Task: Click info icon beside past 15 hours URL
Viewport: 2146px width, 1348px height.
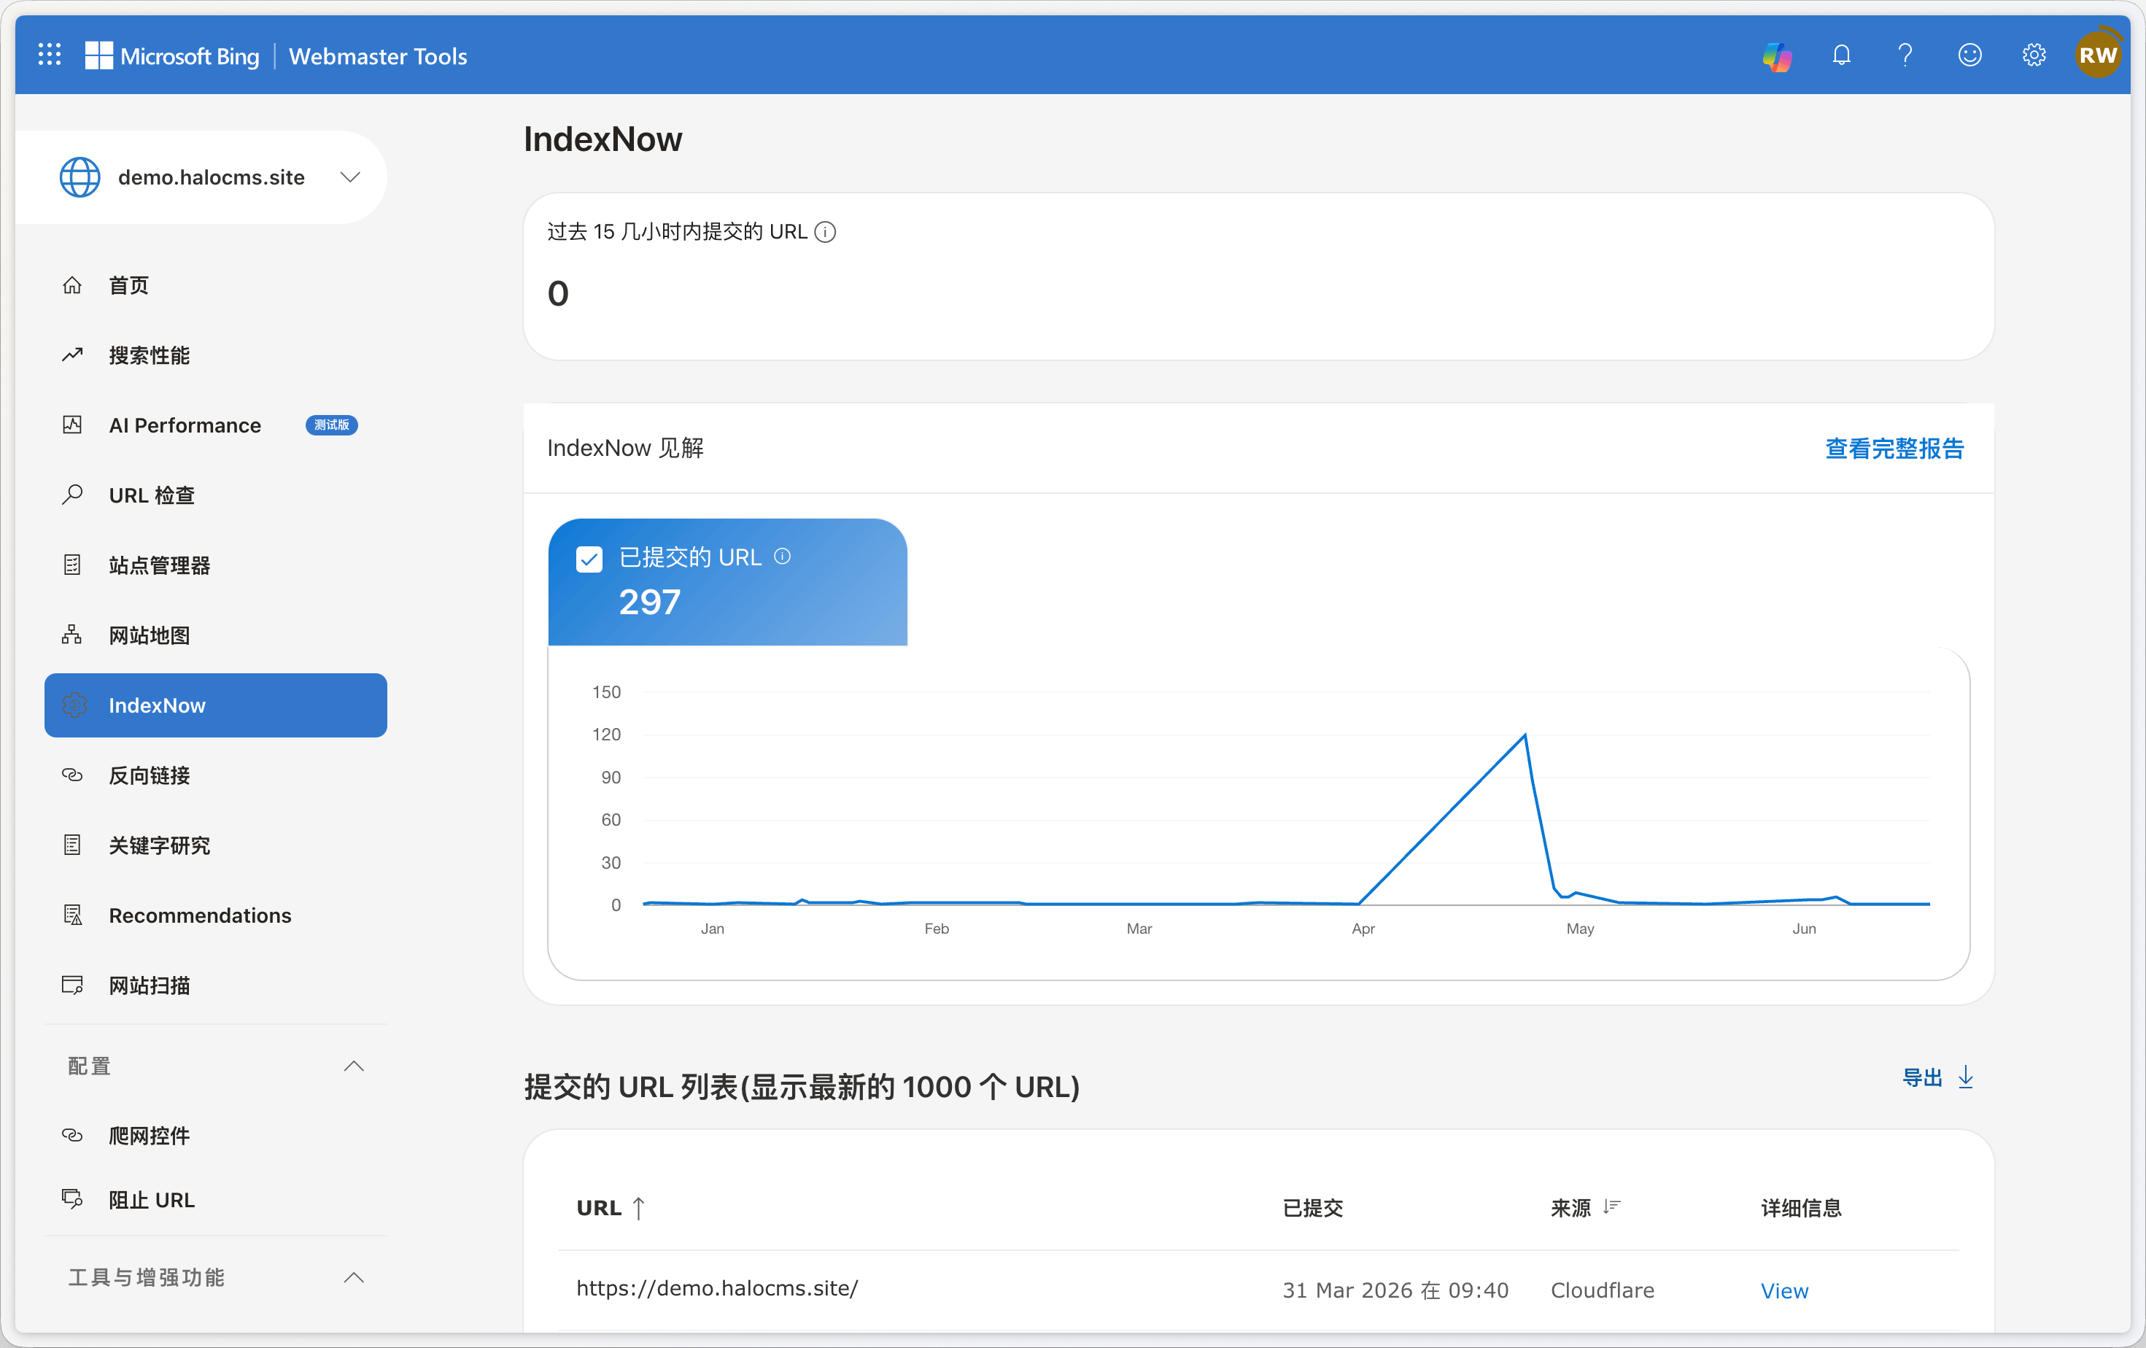Action: click(x=825, y=233)
